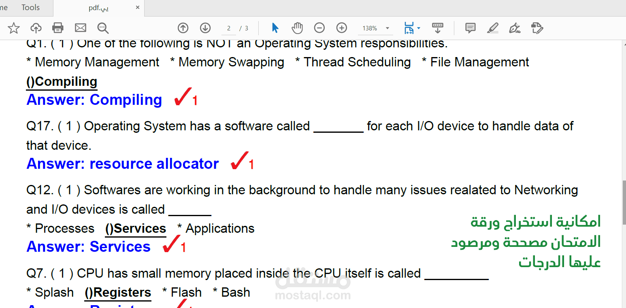
Task: Click the vertical scrollbar thumb
Action: [624, 202]
